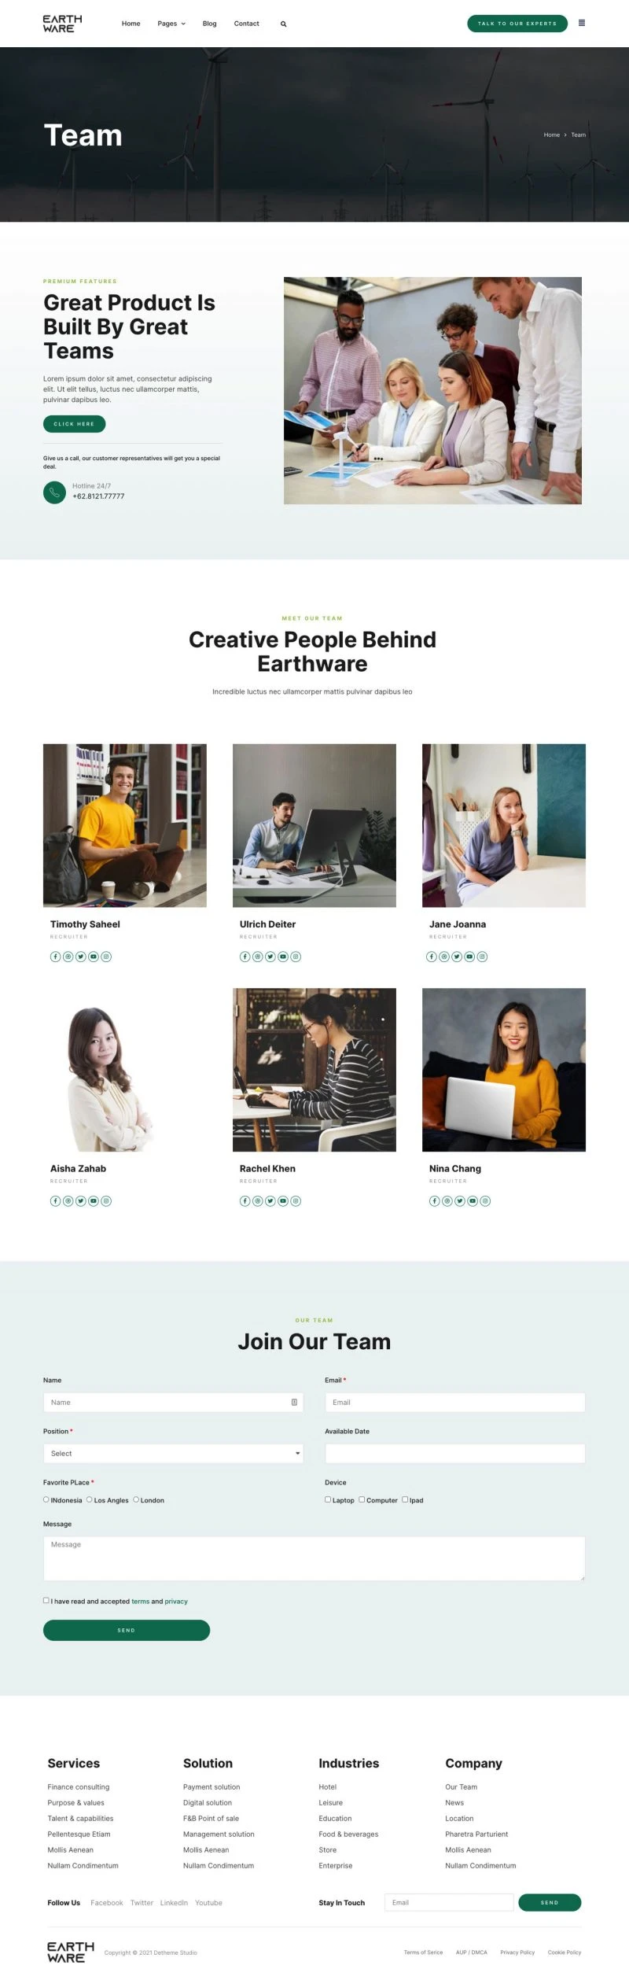Expand the Pages menu dropdown
This screenshot has width=629, height=1980.
tap(171, 24)
